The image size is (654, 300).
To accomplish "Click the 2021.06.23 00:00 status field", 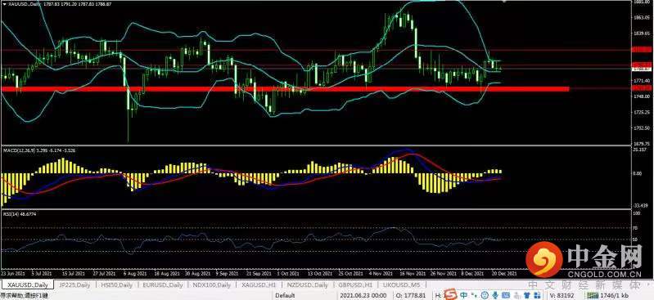I will (x=363, y=295).
